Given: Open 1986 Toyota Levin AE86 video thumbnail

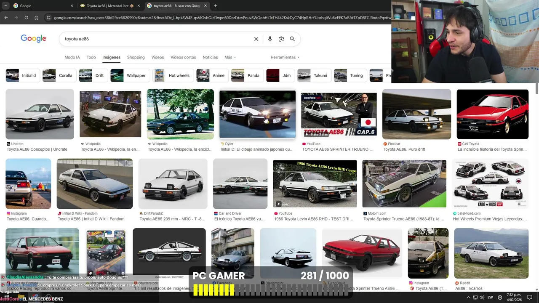Looking at the screenshot, I should (x=315, y=183).
